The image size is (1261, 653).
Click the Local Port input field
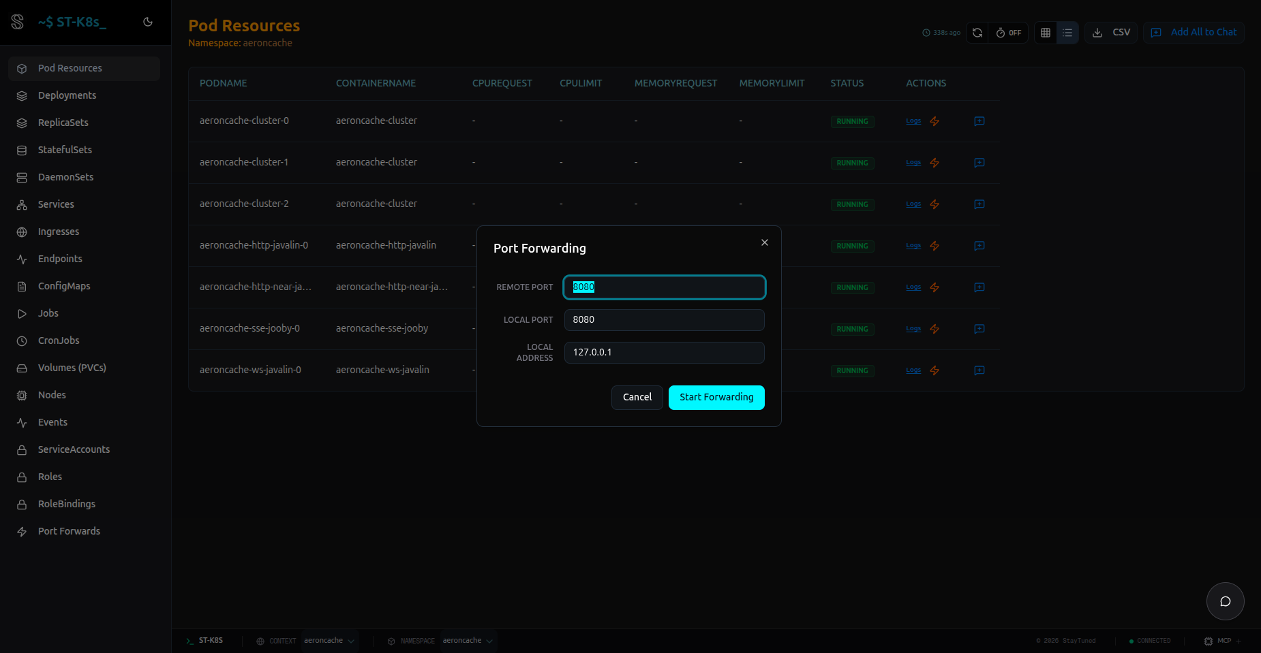click(665, 320)
